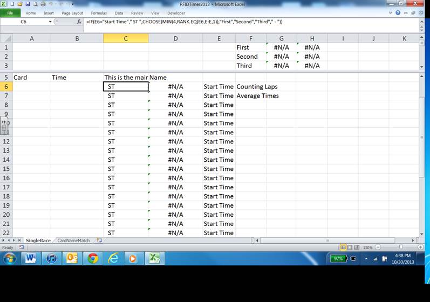The width and height of the screenshot is (430, 302).
Task: Launch Google Chrome from the taskbar
Action: tap(93, 258)
